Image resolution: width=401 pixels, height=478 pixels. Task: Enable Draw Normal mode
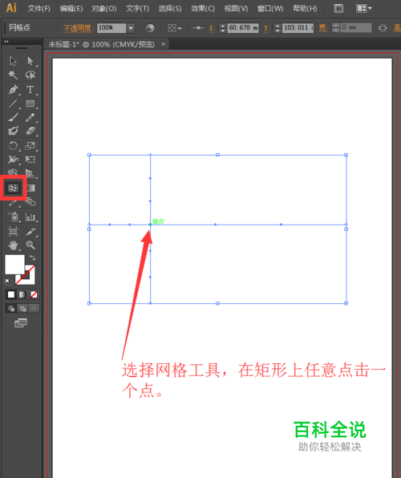click(11, 309)
